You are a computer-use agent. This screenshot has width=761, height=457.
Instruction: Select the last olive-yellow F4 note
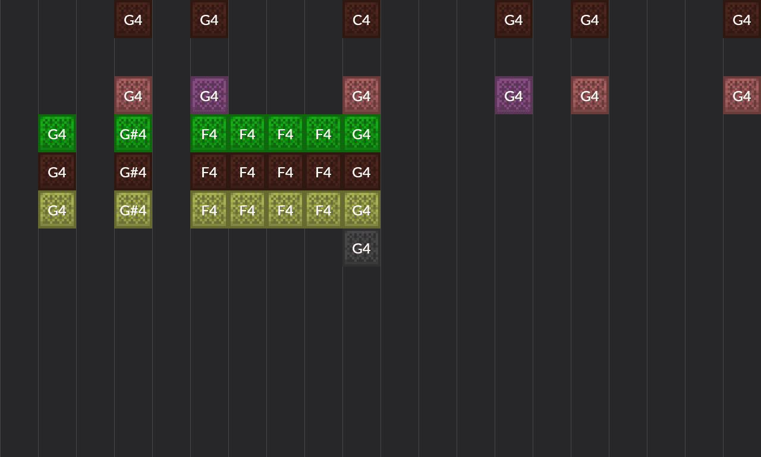click(x=323, y=209)
